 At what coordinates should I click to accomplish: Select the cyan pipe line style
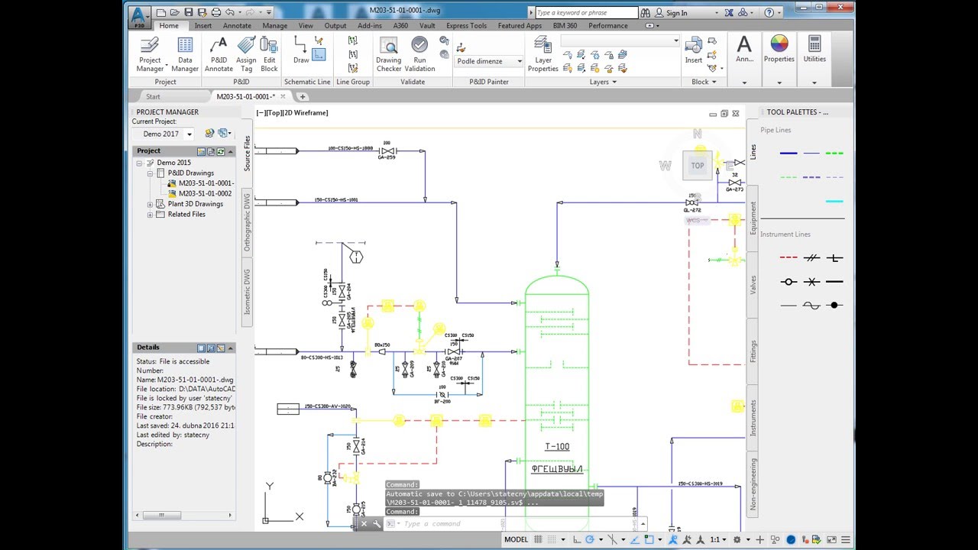pos(834,201)
